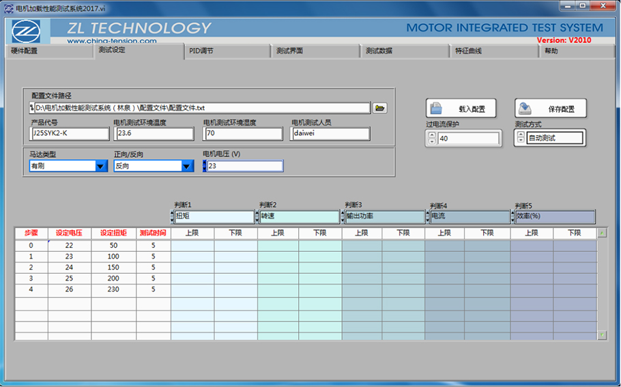Click the 载入配置 load configuration button
The height and width of the screenshot is (387, 621).
point(461,109)
